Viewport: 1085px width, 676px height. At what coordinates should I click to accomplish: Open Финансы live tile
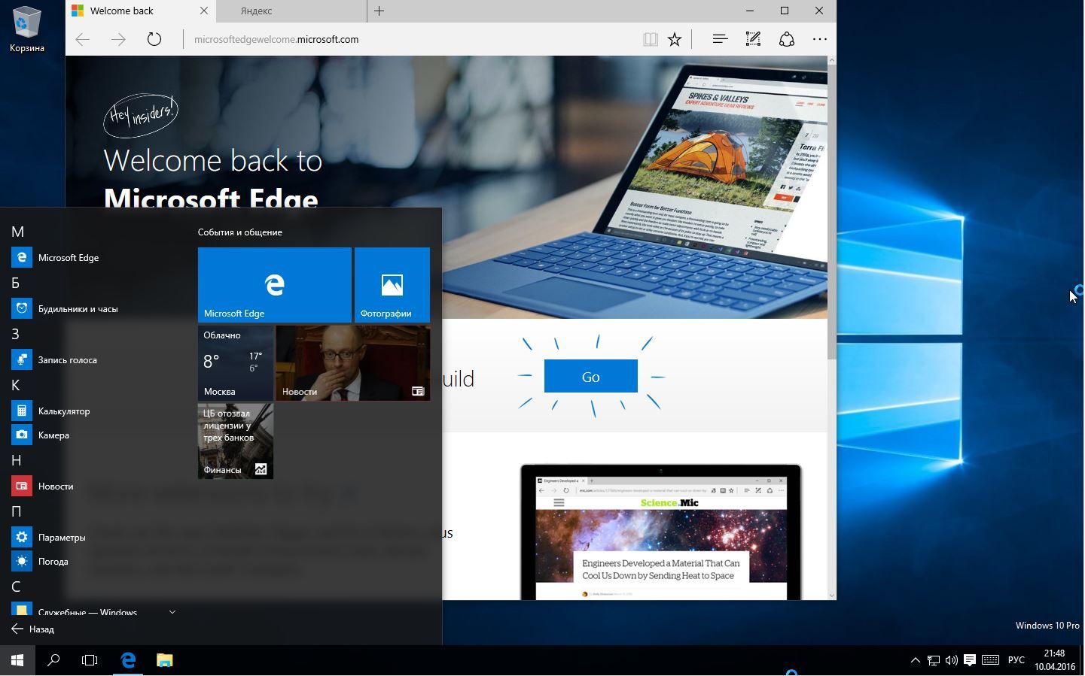pos(236,441)
